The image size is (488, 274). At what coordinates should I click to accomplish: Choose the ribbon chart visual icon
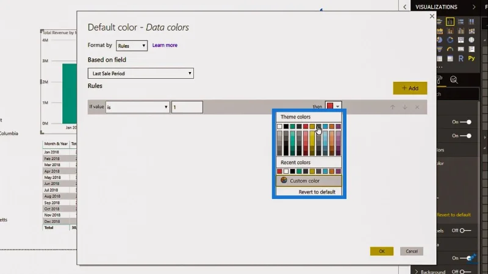(472, 31)
